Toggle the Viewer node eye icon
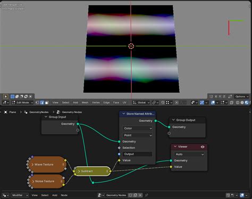This screenshot has width=252, height=199. click(203, 147)
